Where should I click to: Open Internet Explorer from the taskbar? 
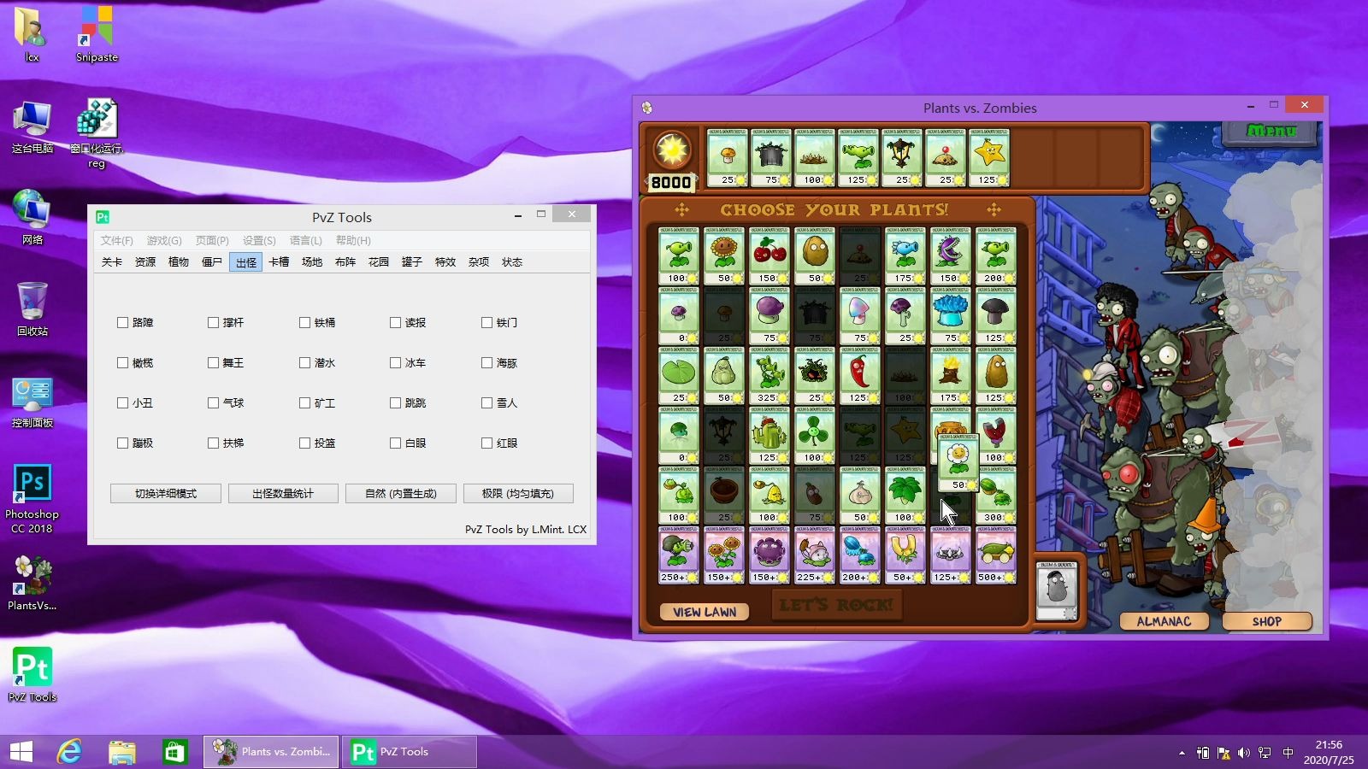(x=69, y=752)
